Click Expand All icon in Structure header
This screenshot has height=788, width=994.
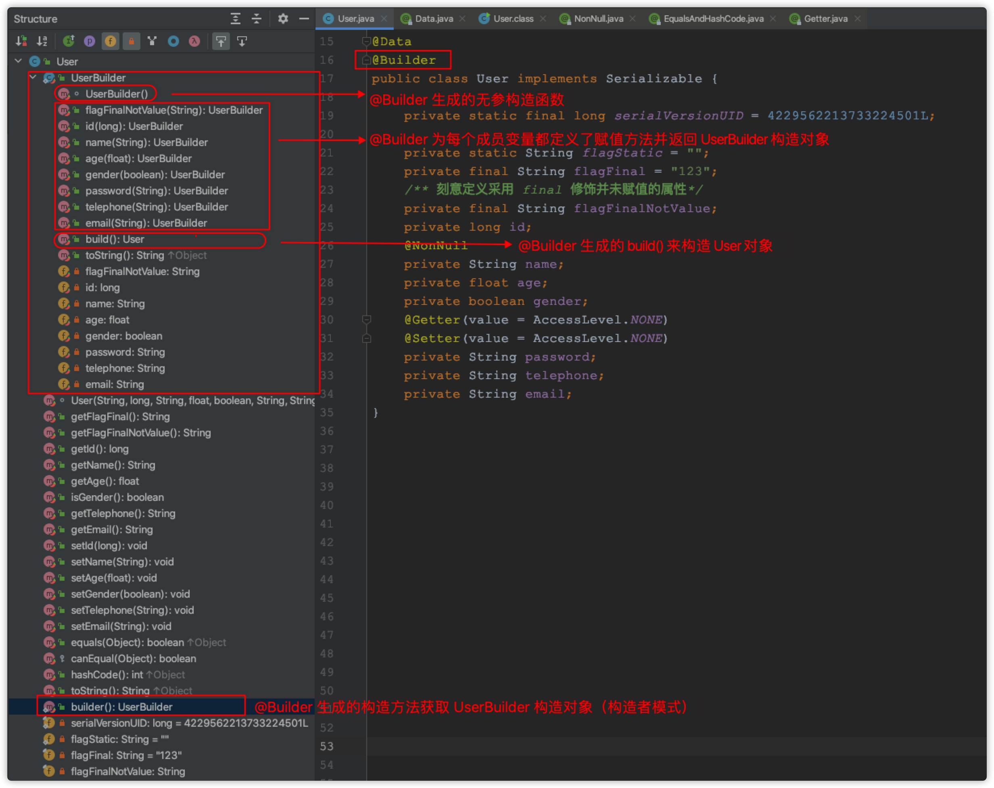[236, 19]
